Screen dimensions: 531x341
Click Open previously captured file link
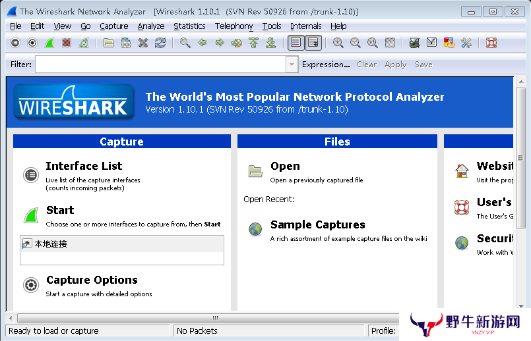tap(285, 166)
